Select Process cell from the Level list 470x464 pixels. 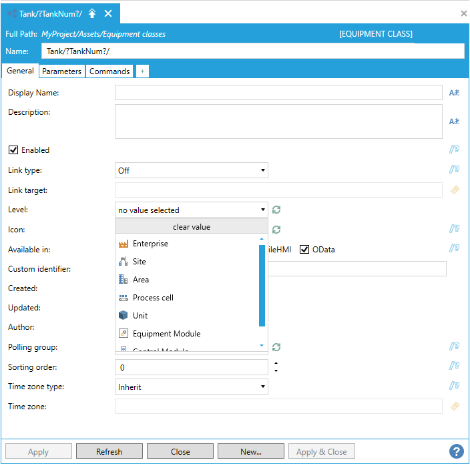(153, 298)
